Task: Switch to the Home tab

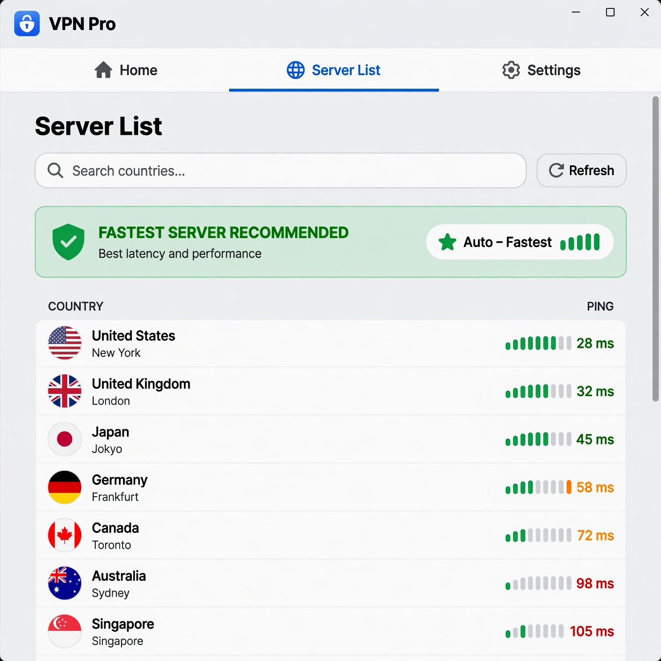Action: pos(126,70)
